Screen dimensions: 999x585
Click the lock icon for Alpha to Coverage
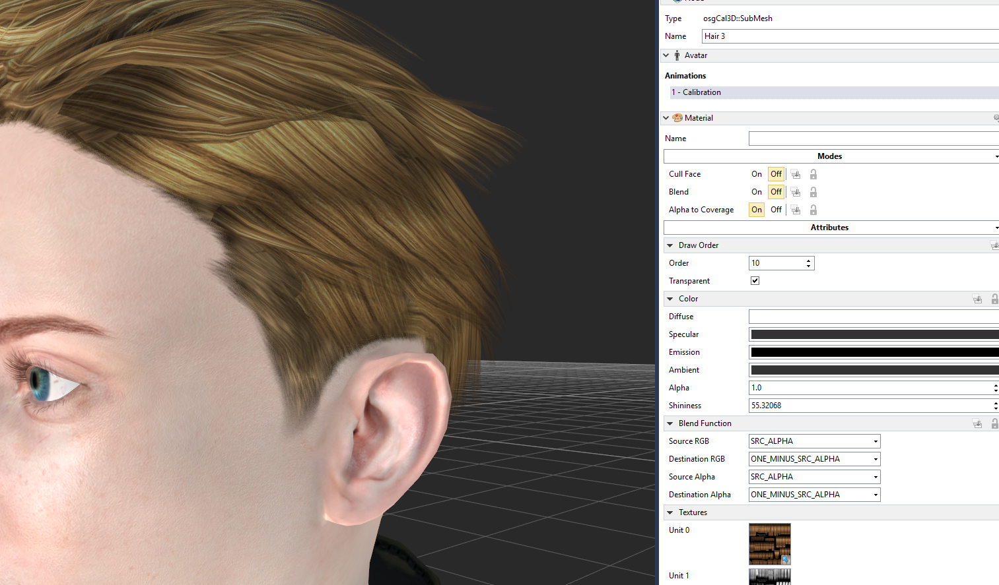(813, 210)
